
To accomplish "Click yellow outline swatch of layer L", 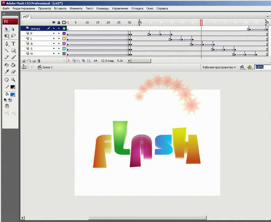I will pos(64,39).
